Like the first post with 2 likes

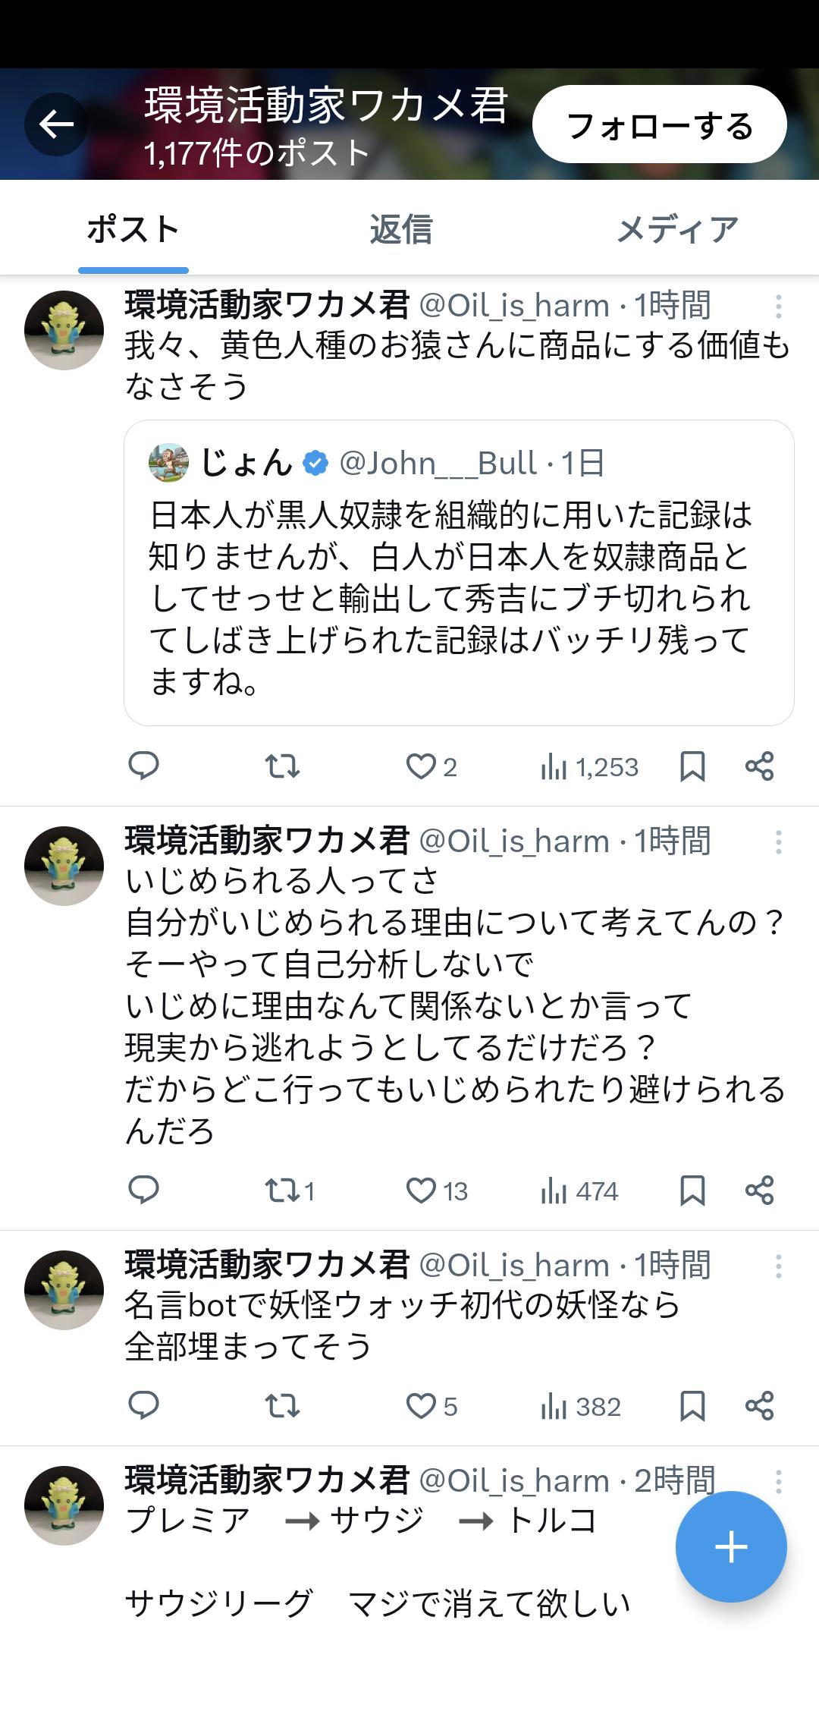pos(421,767)
